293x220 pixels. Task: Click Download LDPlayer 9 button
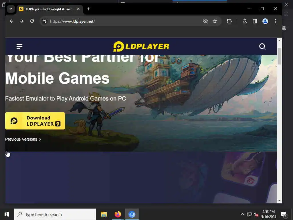35,121
